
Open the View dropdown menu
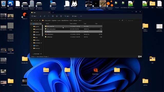(x=75, y=16)
